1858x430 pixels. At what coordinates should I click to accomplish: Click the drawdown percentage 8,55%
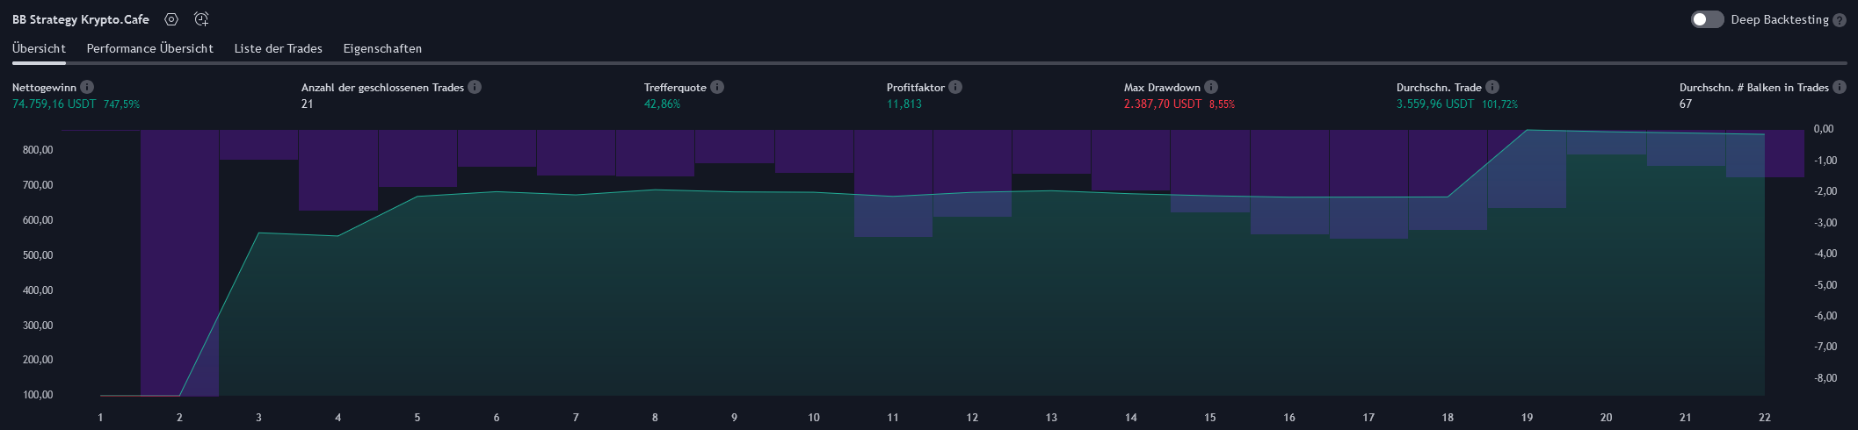coord(1222,104)
